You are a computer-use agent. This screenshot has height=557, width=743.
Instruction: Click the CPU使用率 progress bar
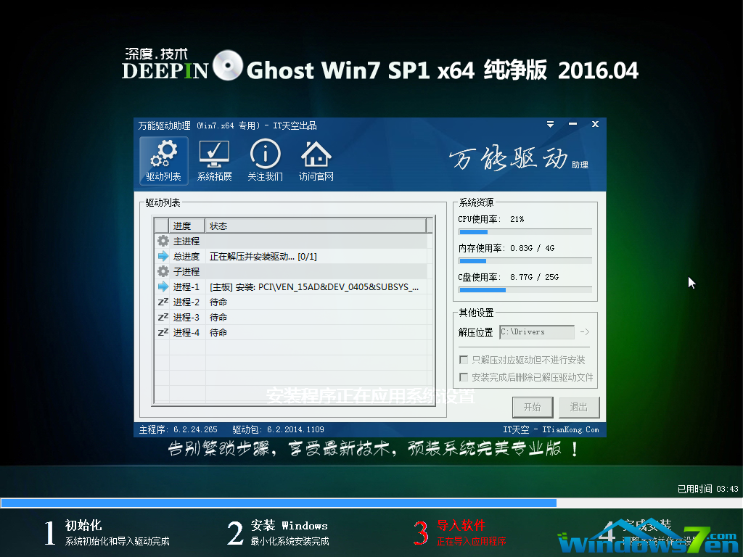coord(525,232)
